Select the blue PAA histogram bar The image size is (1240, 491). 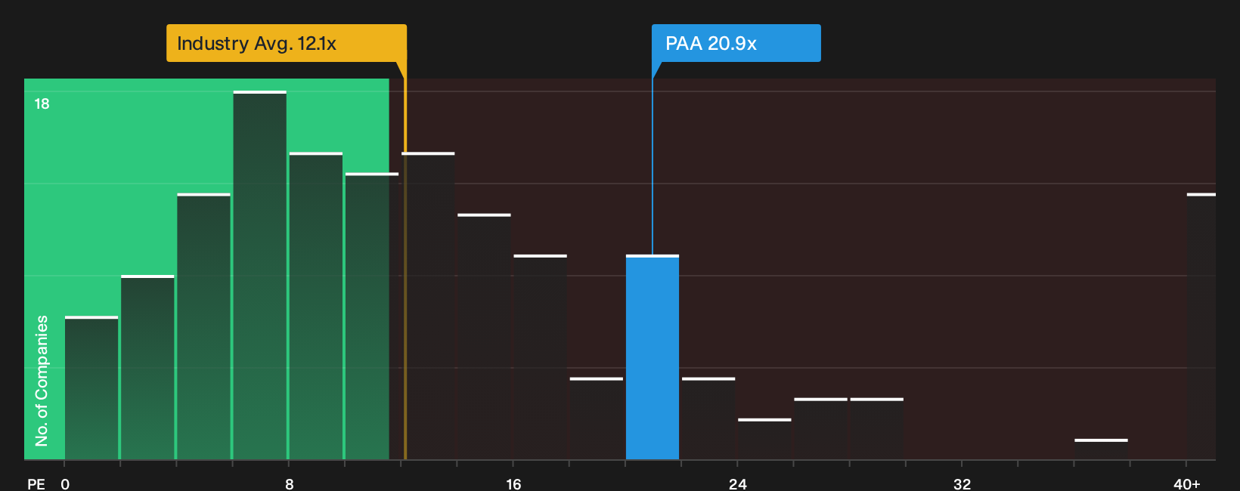[x=653, y=357]
